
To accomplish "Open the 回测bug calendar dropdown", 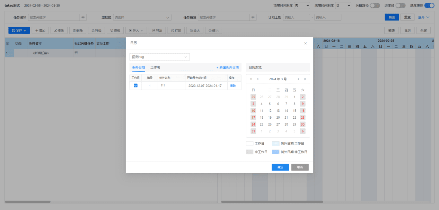I will [x=160, y=57].
